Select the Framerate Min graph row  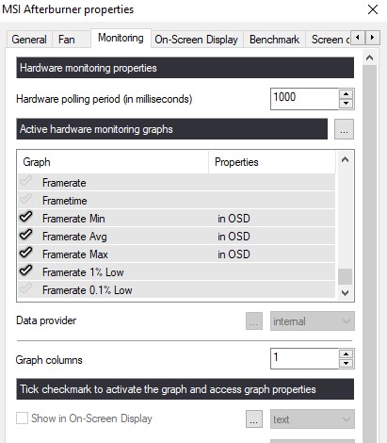click(x=176, y=219)
